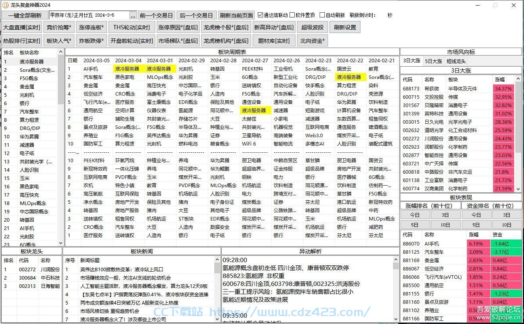The image size is (524, 324).
Task: Click up arrow of sector ranking scrollbar
Action: point(61,52)
